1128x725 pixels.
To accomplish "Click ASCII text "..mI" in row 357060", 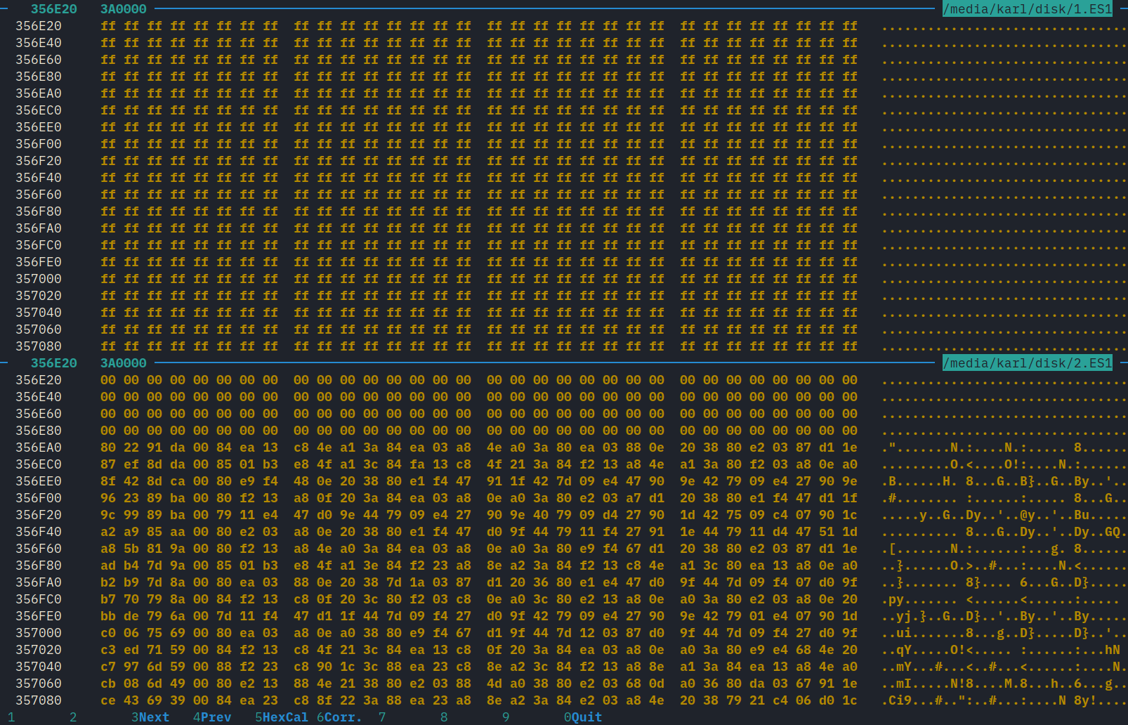I will click(896, 684).
